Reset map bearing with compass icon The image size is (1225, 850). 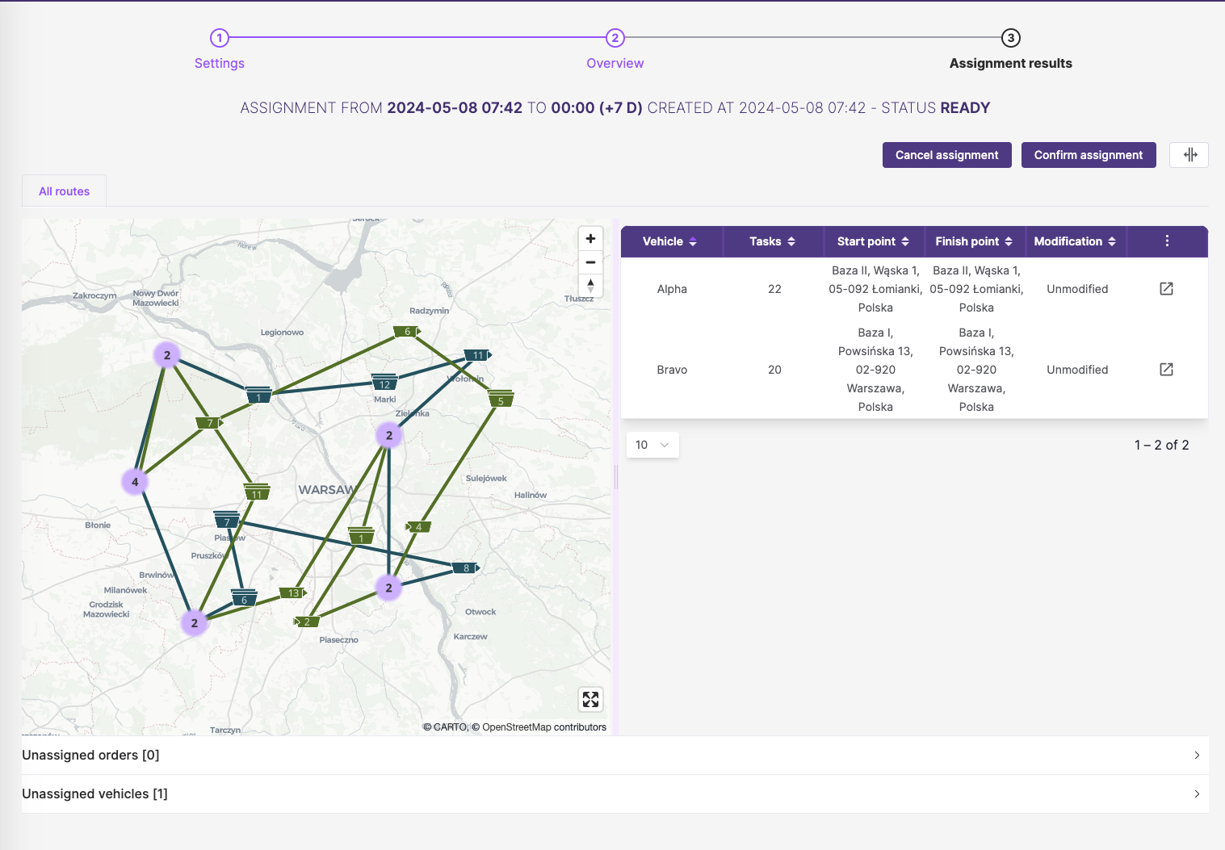pyautogui.click(x=590, y=285)
